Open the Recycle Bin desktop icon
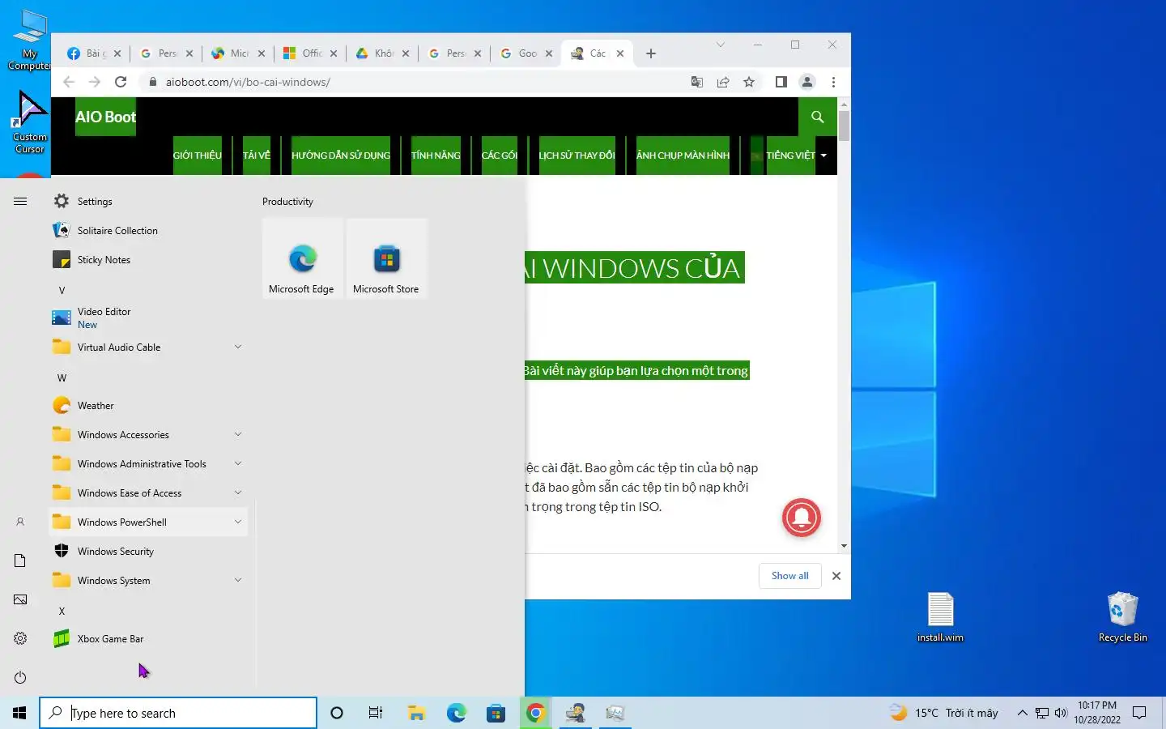The image size is (1166, 729). tap(1122, 617)
